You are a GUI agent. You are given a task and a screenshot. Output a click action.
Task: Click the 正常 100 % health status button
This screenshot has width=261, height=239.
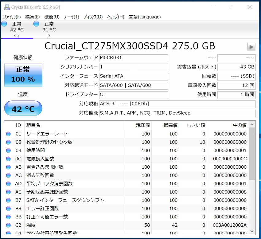tap(23, 75)
